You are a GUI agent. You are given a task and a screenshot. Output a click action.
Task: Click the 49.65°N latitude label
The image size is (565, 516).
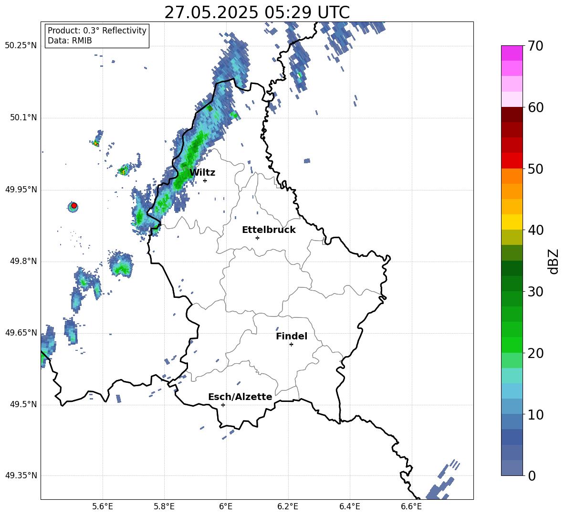pos(21,333)
